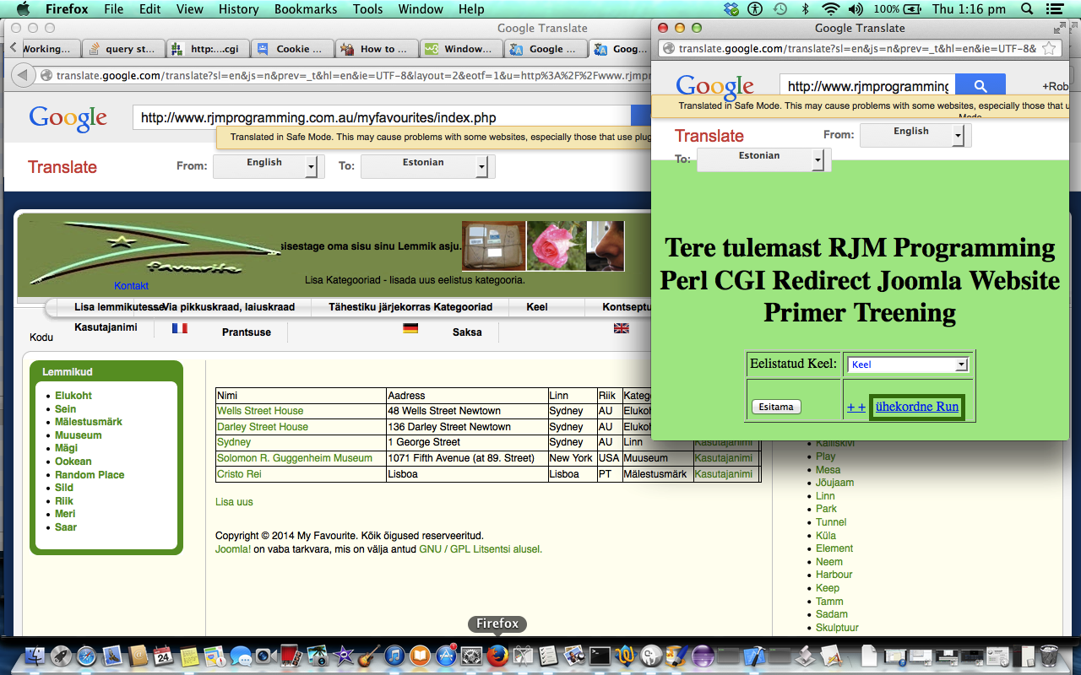Open iBooks icon in the Dock
The width and height of the screenshot is (1081, 675).
click(420, 655)
